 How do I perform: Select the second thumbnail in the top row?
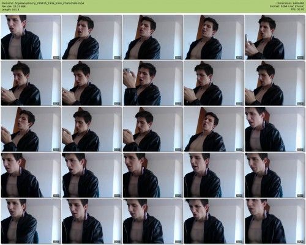(92, 37)
